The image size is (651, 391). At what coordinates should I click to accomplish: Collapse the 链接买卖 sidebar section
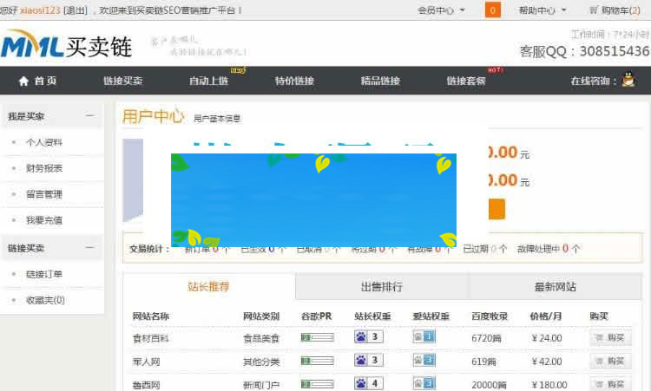89,248
